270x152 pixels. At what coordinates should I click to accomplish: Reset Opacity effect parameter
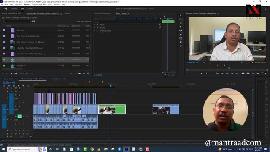(160, 27)
